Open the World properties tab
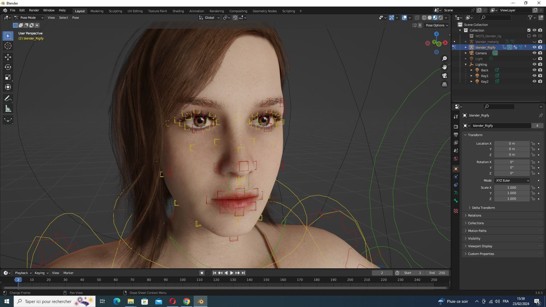The height and width of the screenshot is (307, 546). tap(456, 159)
